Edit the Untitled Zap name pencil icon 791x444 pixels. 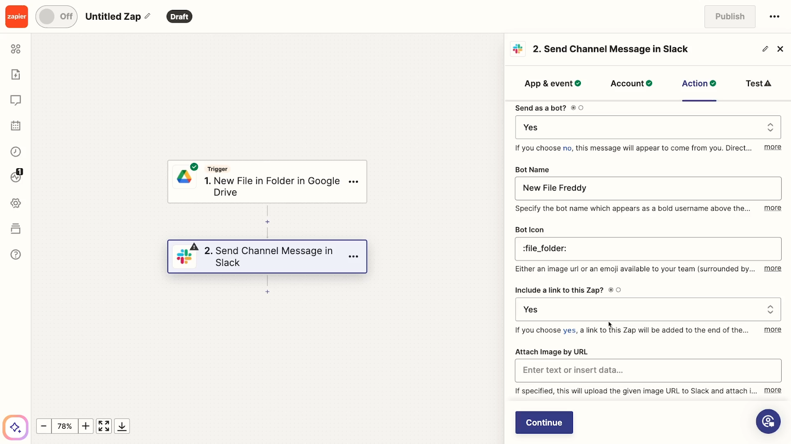147,16
